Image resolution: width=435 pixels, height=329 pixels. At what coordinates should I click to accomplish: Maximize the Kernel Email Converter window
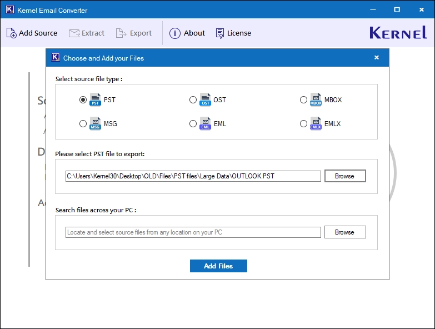pyautogui.click(x=397, y=9)
